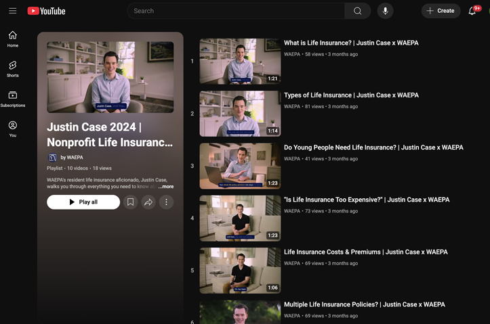The height and width of the screenshot is (324, 490).
Task: Open the notifications bell
Action: coord(472,11)
